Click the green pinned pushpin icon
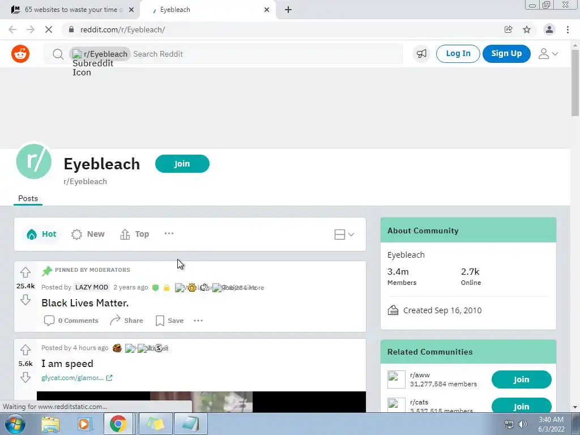The height and width of the screenshot is (435, 580). coord(47,271)
